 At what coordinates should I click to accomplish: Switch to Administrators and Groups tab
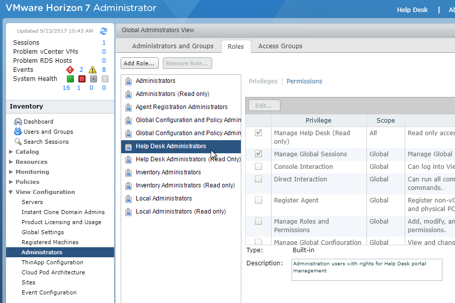pos(172,46)
